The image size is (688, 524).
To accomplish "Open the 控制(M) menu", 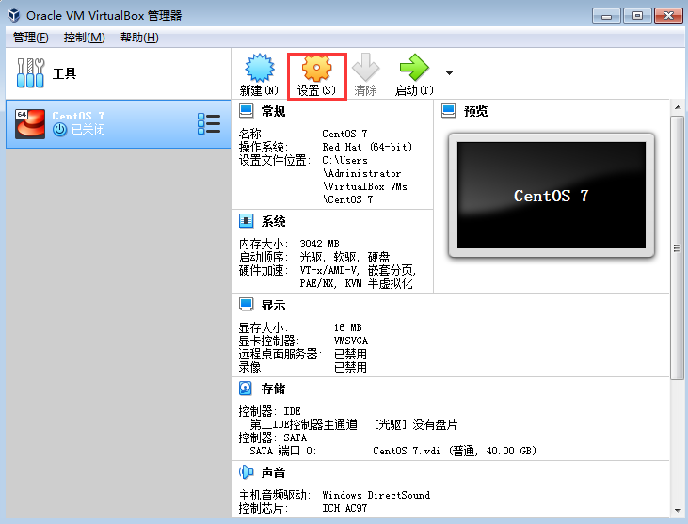I will point(85,38).
